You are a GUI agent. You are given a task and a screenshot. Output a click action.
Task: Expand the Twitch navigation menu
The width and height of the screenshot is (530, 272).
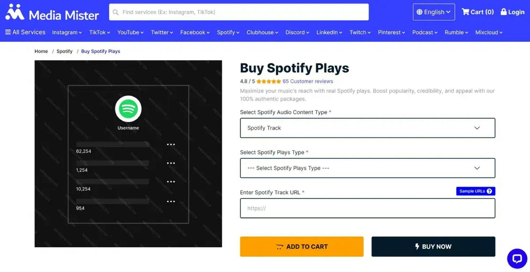point(360,32)
